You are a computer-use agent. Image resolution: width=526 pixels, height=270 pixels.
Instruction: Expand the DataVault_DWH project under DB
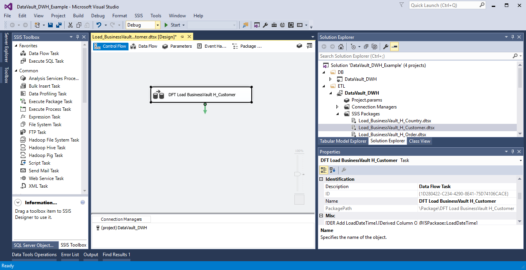(x=331, y=79)
